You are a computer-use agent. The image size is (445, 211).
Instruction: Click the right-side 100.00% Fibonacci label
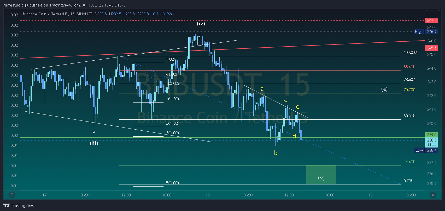click(x=410, y=53)
